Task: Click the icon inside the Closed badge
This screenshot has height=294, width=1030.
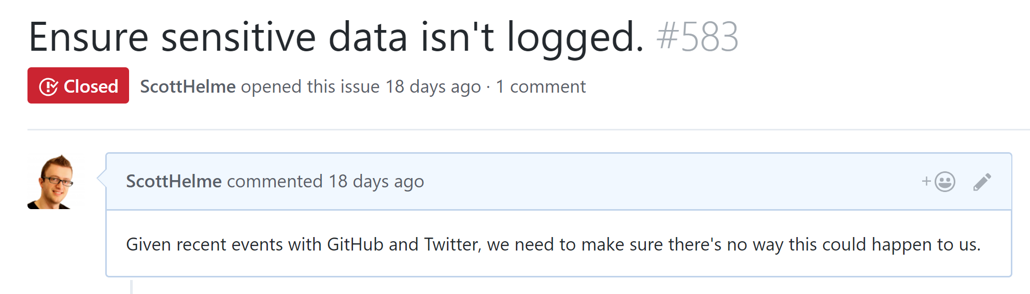Action: click(49, 86)
